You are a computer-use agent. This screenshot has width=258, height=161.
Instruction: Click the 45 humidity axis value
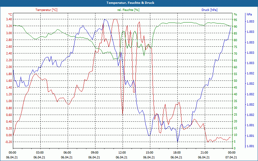point(235,88)
